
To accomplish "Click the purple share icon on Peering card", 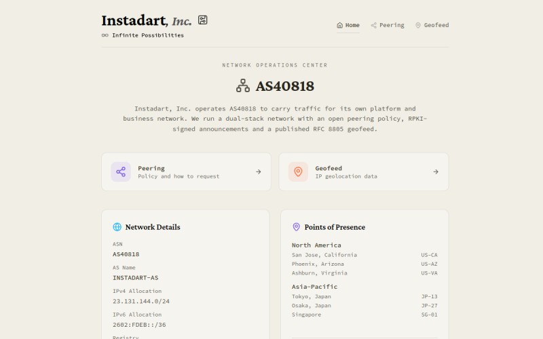I will tap(121, 172).
